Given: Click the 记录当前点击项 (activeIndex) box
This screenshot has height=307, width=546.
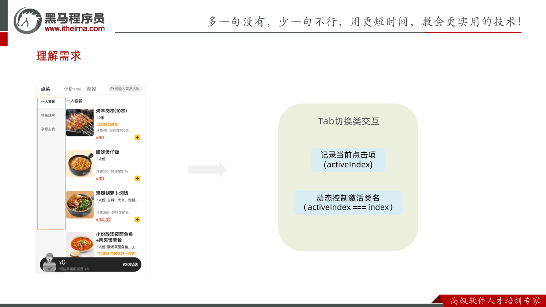Looking at the screenshot, I should tap(348, 160).
